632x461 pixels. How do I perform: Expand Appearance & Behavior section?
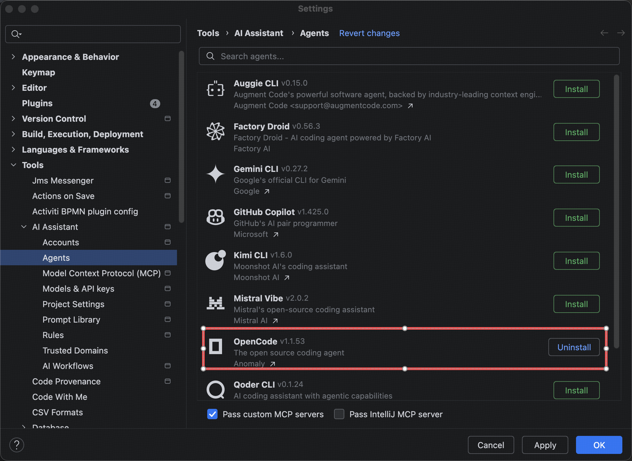(14, 57)
